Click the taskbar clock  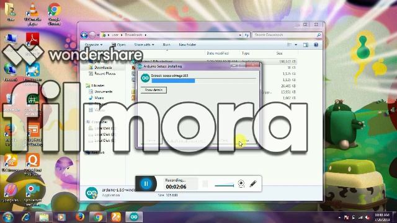point(382,217)
